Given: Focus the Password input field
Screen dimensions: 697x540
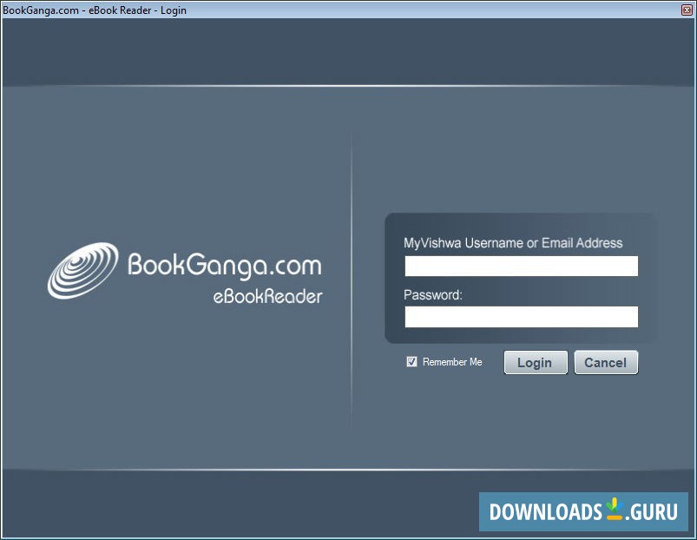Looking at the screenshot, I should tap(521, 317).
